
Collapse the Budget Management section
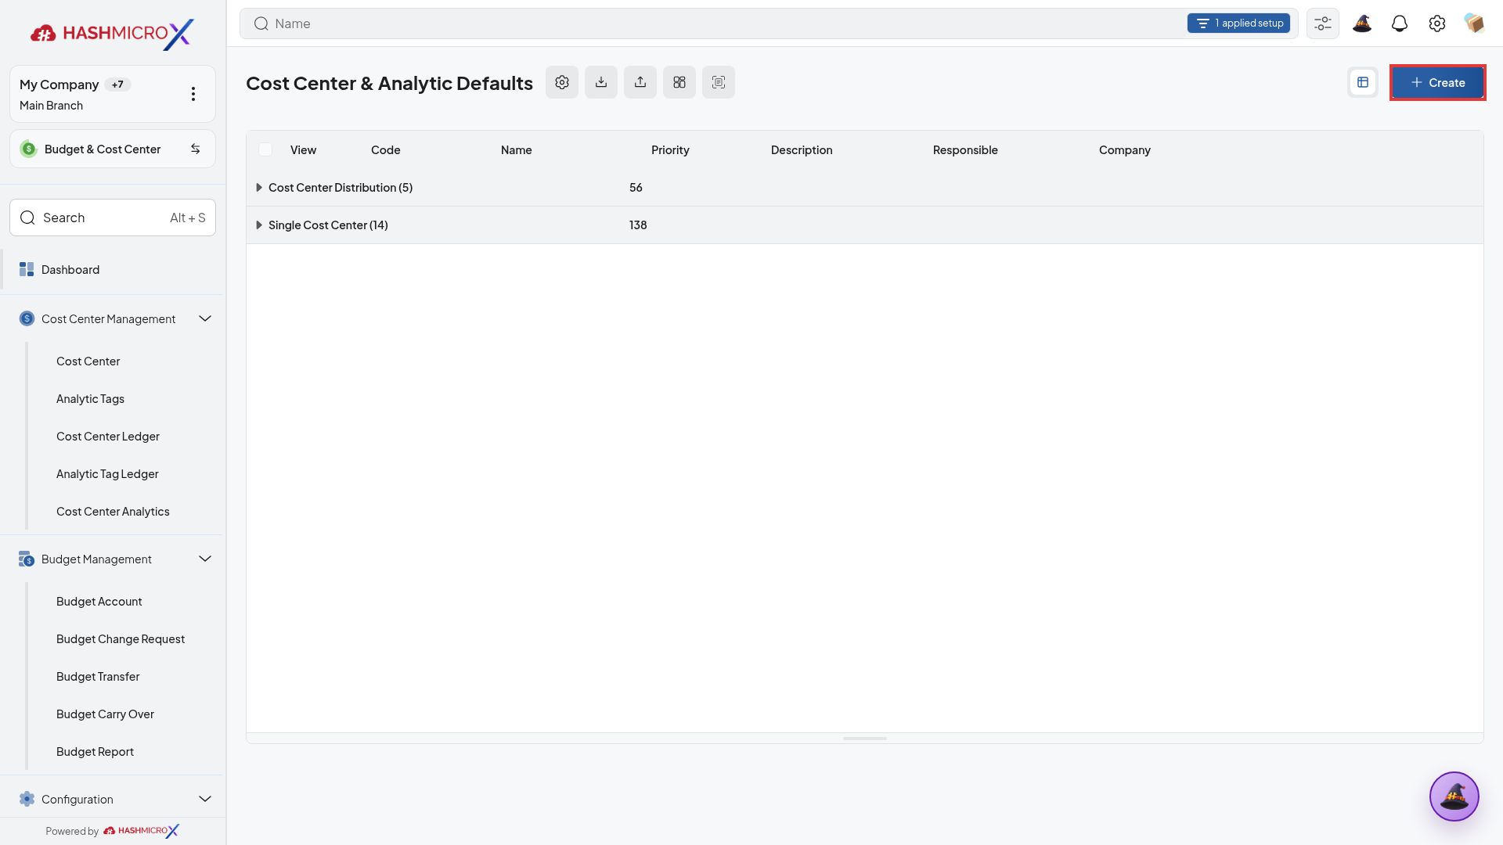(x=205, y=559)
